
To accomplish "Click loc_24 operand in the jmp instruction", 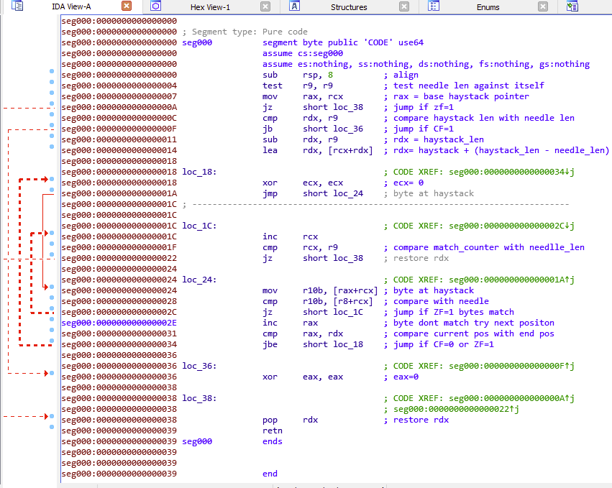I will 347,194.
